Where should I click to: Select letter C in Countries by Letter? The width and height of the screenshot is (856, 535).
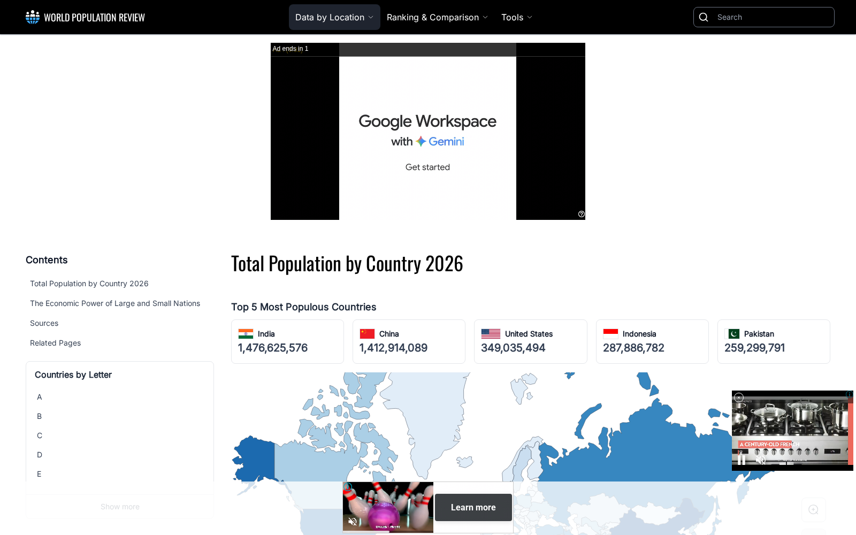point(40,435)
